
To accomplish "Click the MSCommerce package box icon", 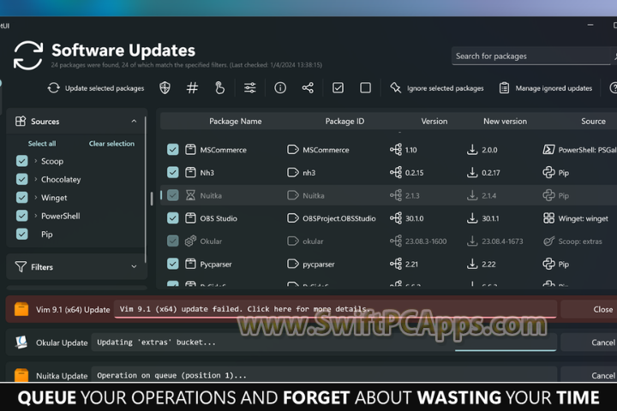I will [190, 150].
